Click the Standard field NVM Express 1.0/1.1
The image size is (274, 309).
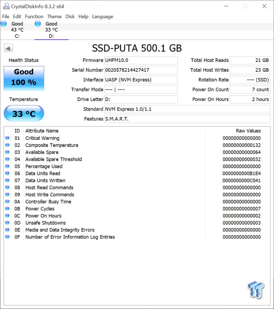(187, 109)
